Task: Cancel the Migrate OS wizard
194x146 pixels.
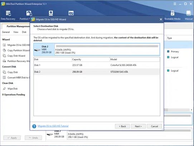Action: [x=154, y=126]
